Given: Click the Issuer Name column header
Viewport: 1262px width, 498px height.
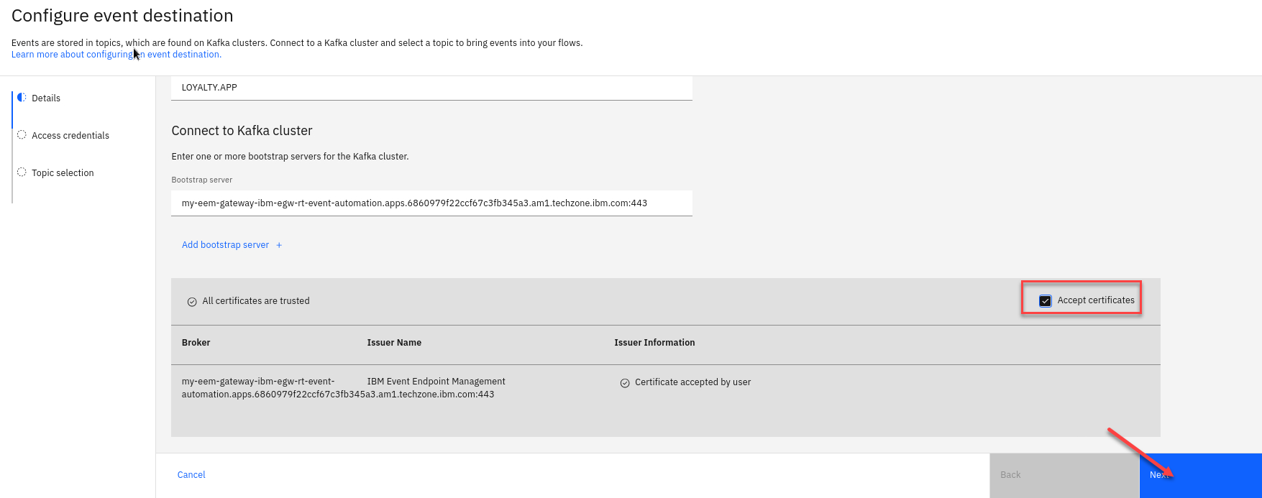Looking at the screenshot, I should pos(394,343).
